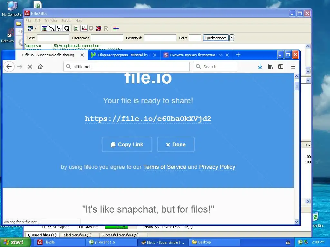Switch to µTorrent 1.6 on taskbar
330x247 pixels.
tap(111, 242)
